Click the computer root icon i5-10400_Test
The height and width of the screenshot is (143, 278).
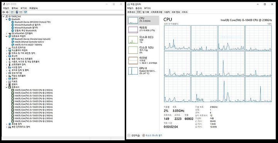coord(7,16)
